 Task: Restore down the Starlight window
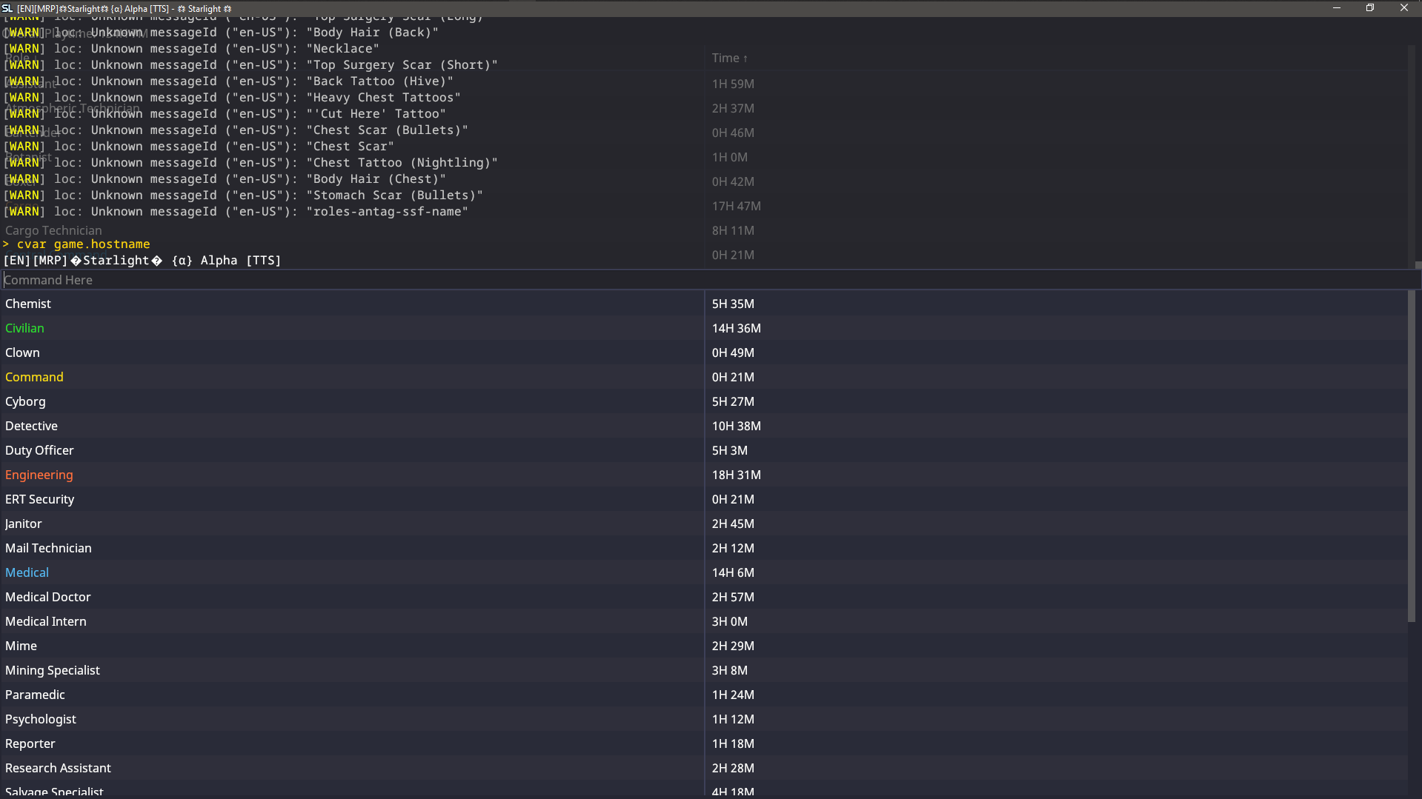(1370, 8)
